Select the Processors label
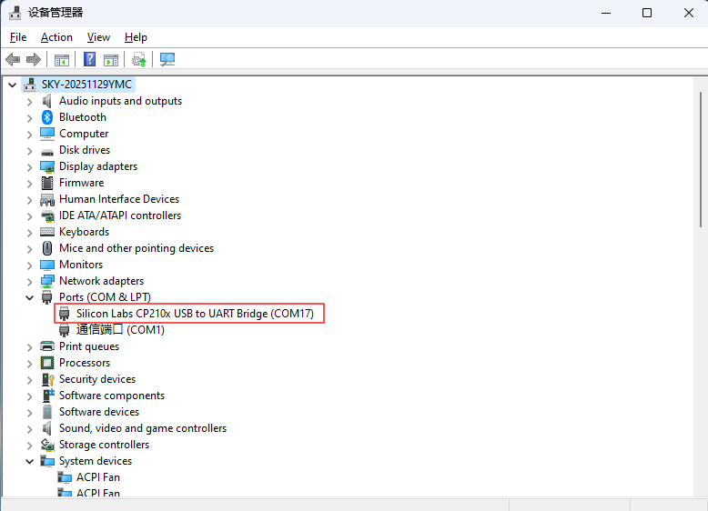Viewport: 708px width, 511px height. 85,363
